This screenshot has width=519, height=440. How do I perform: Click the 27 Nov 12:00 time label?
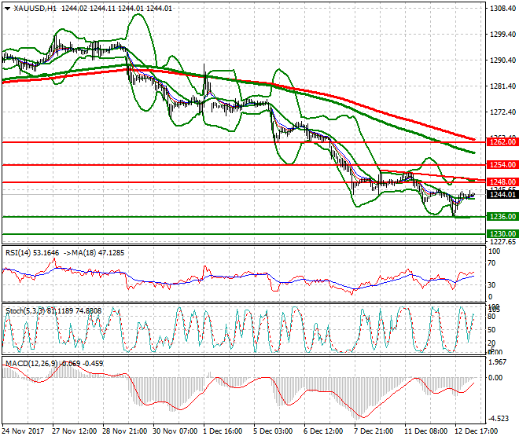point(75,431)
